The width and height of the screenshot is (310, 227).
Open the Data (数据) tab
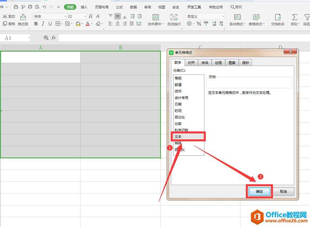tap(134, 7)
